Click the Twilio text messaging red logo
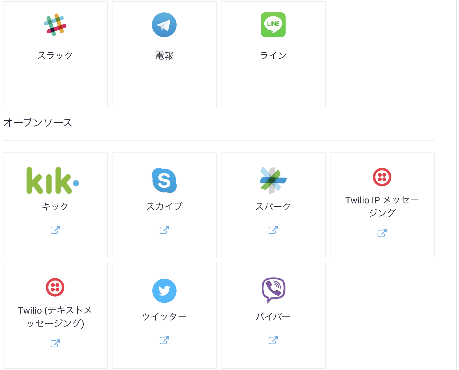Viewport: 459px width, 370px height. pyautogui.click(x=55, y=287)
